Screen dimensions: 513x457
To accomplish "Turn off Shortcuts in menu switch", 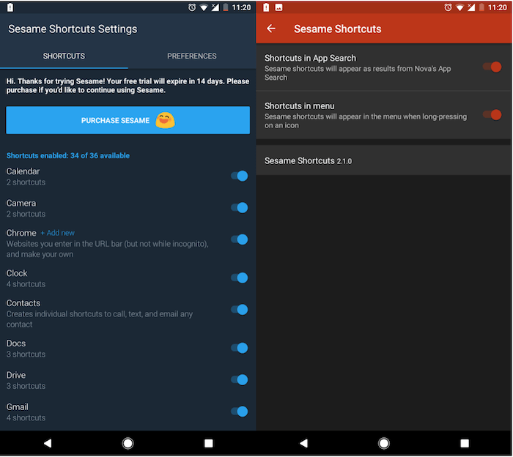I will pyautogui.click(x=492, y=115).
